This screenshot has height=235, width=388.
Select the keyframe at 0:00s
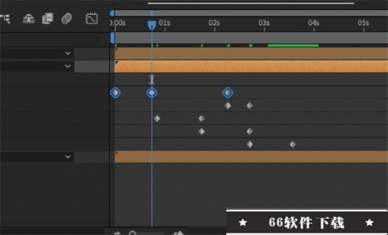[x=115, y=93]
